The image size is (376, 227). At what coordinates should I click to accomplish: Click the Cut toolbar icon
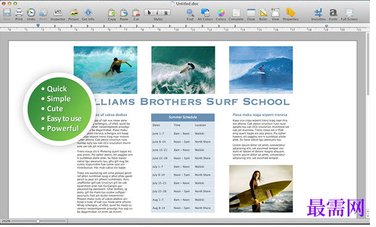136,12
